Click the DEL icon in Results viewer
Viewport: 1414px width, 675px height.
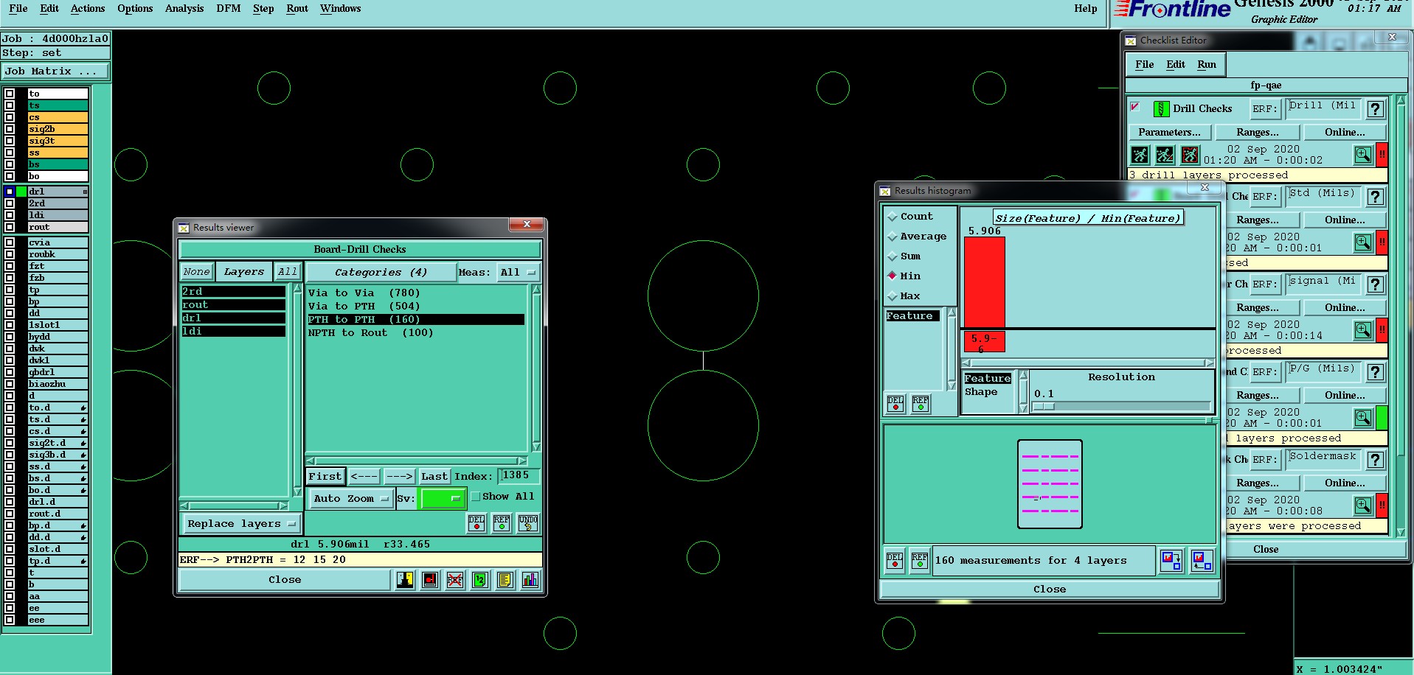tap(476, 523)
